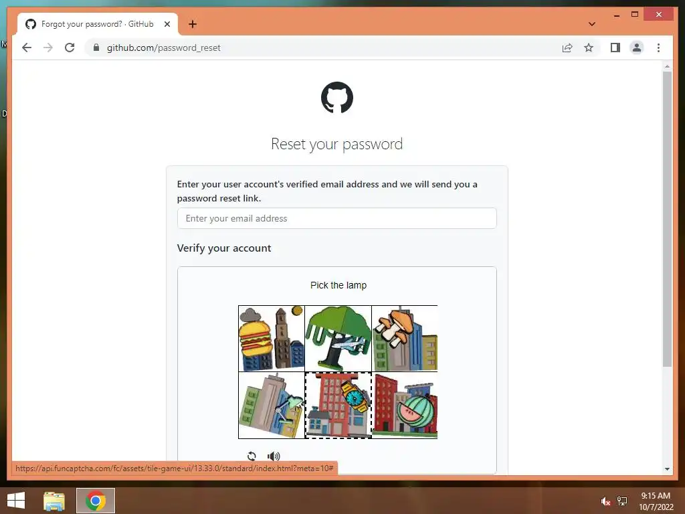Screen dimensions: 685x514
Task: Pick the wristwatch tile in the captcha
Action: (x=338, y=405)
